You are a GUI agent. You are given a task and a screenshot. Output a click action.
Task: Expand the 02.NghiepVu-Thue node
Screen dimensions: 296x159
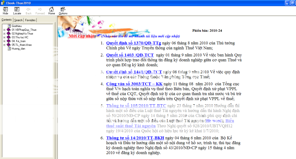(4, 34)
